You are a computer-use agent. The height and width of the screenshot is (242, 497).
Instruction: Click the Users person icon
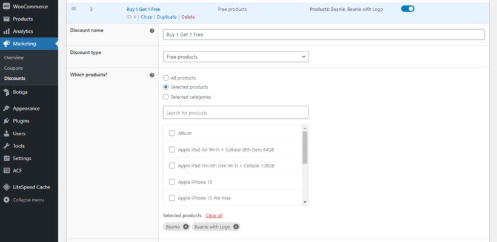click(6, 133)
